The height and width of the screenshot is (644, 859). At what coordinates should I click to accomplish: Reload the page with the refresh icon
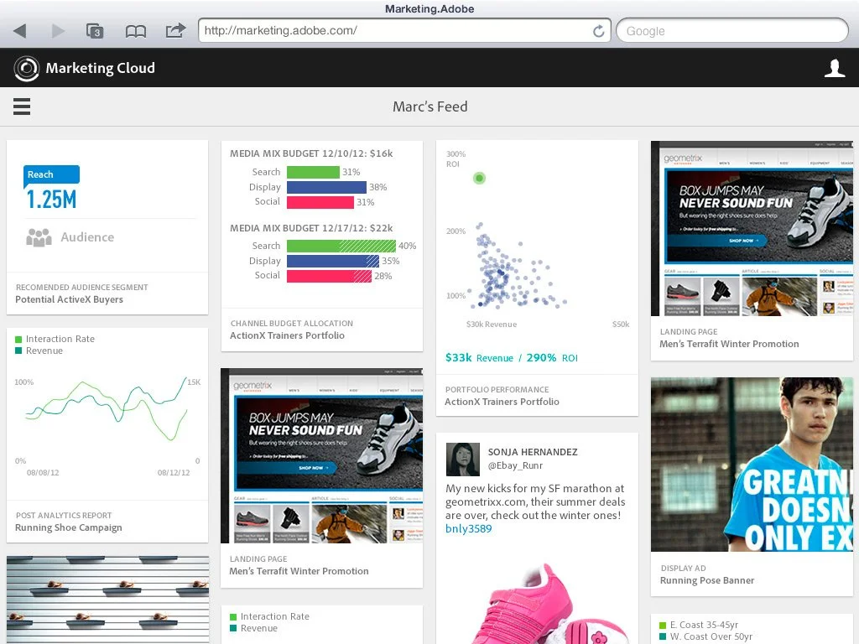(598, 31)
